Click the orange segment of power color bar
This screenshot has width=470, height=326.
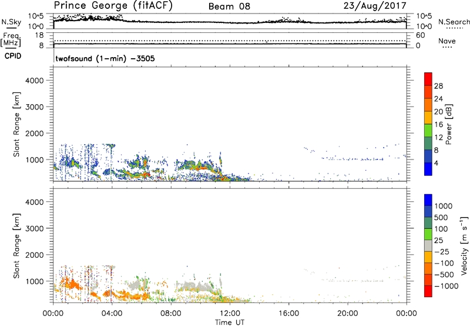point(428,105)
